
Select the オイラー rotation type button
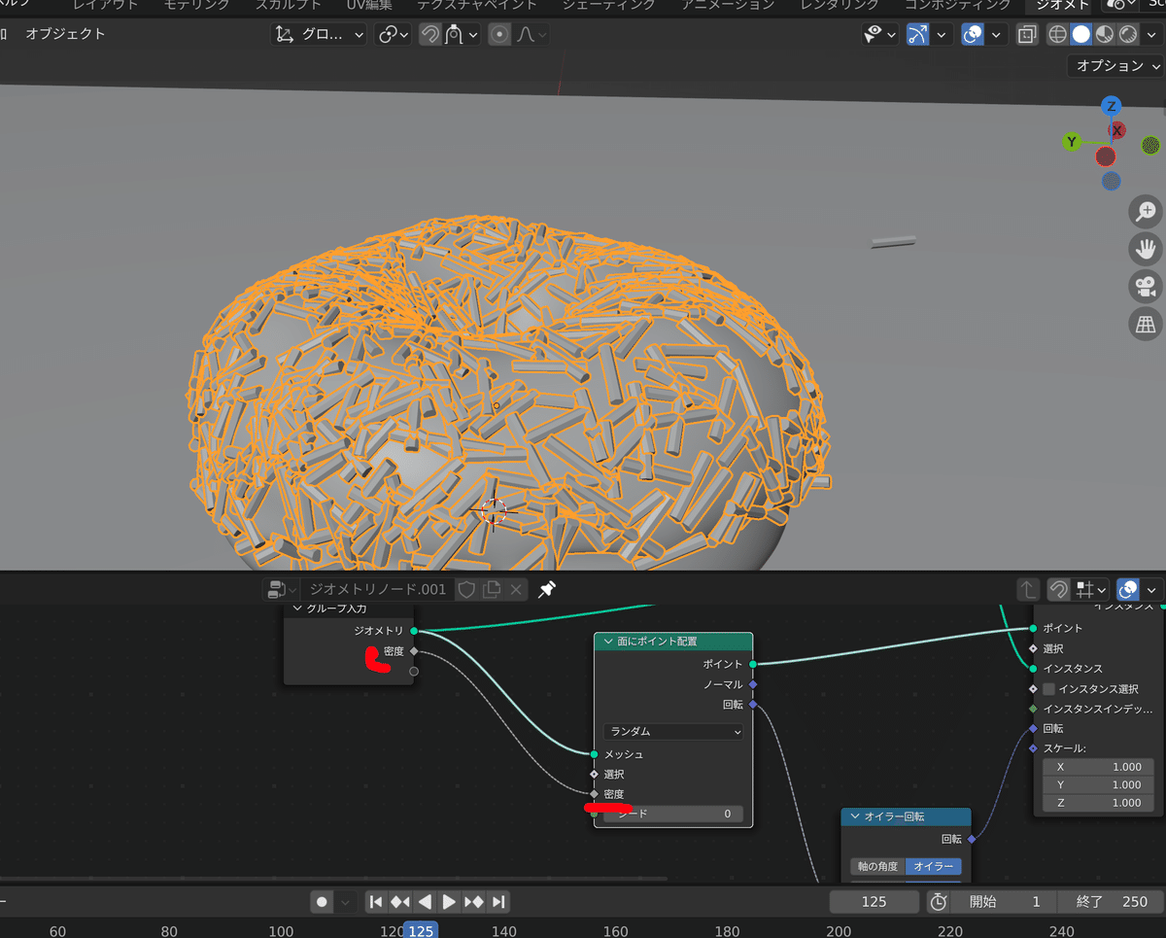(933, 866)
